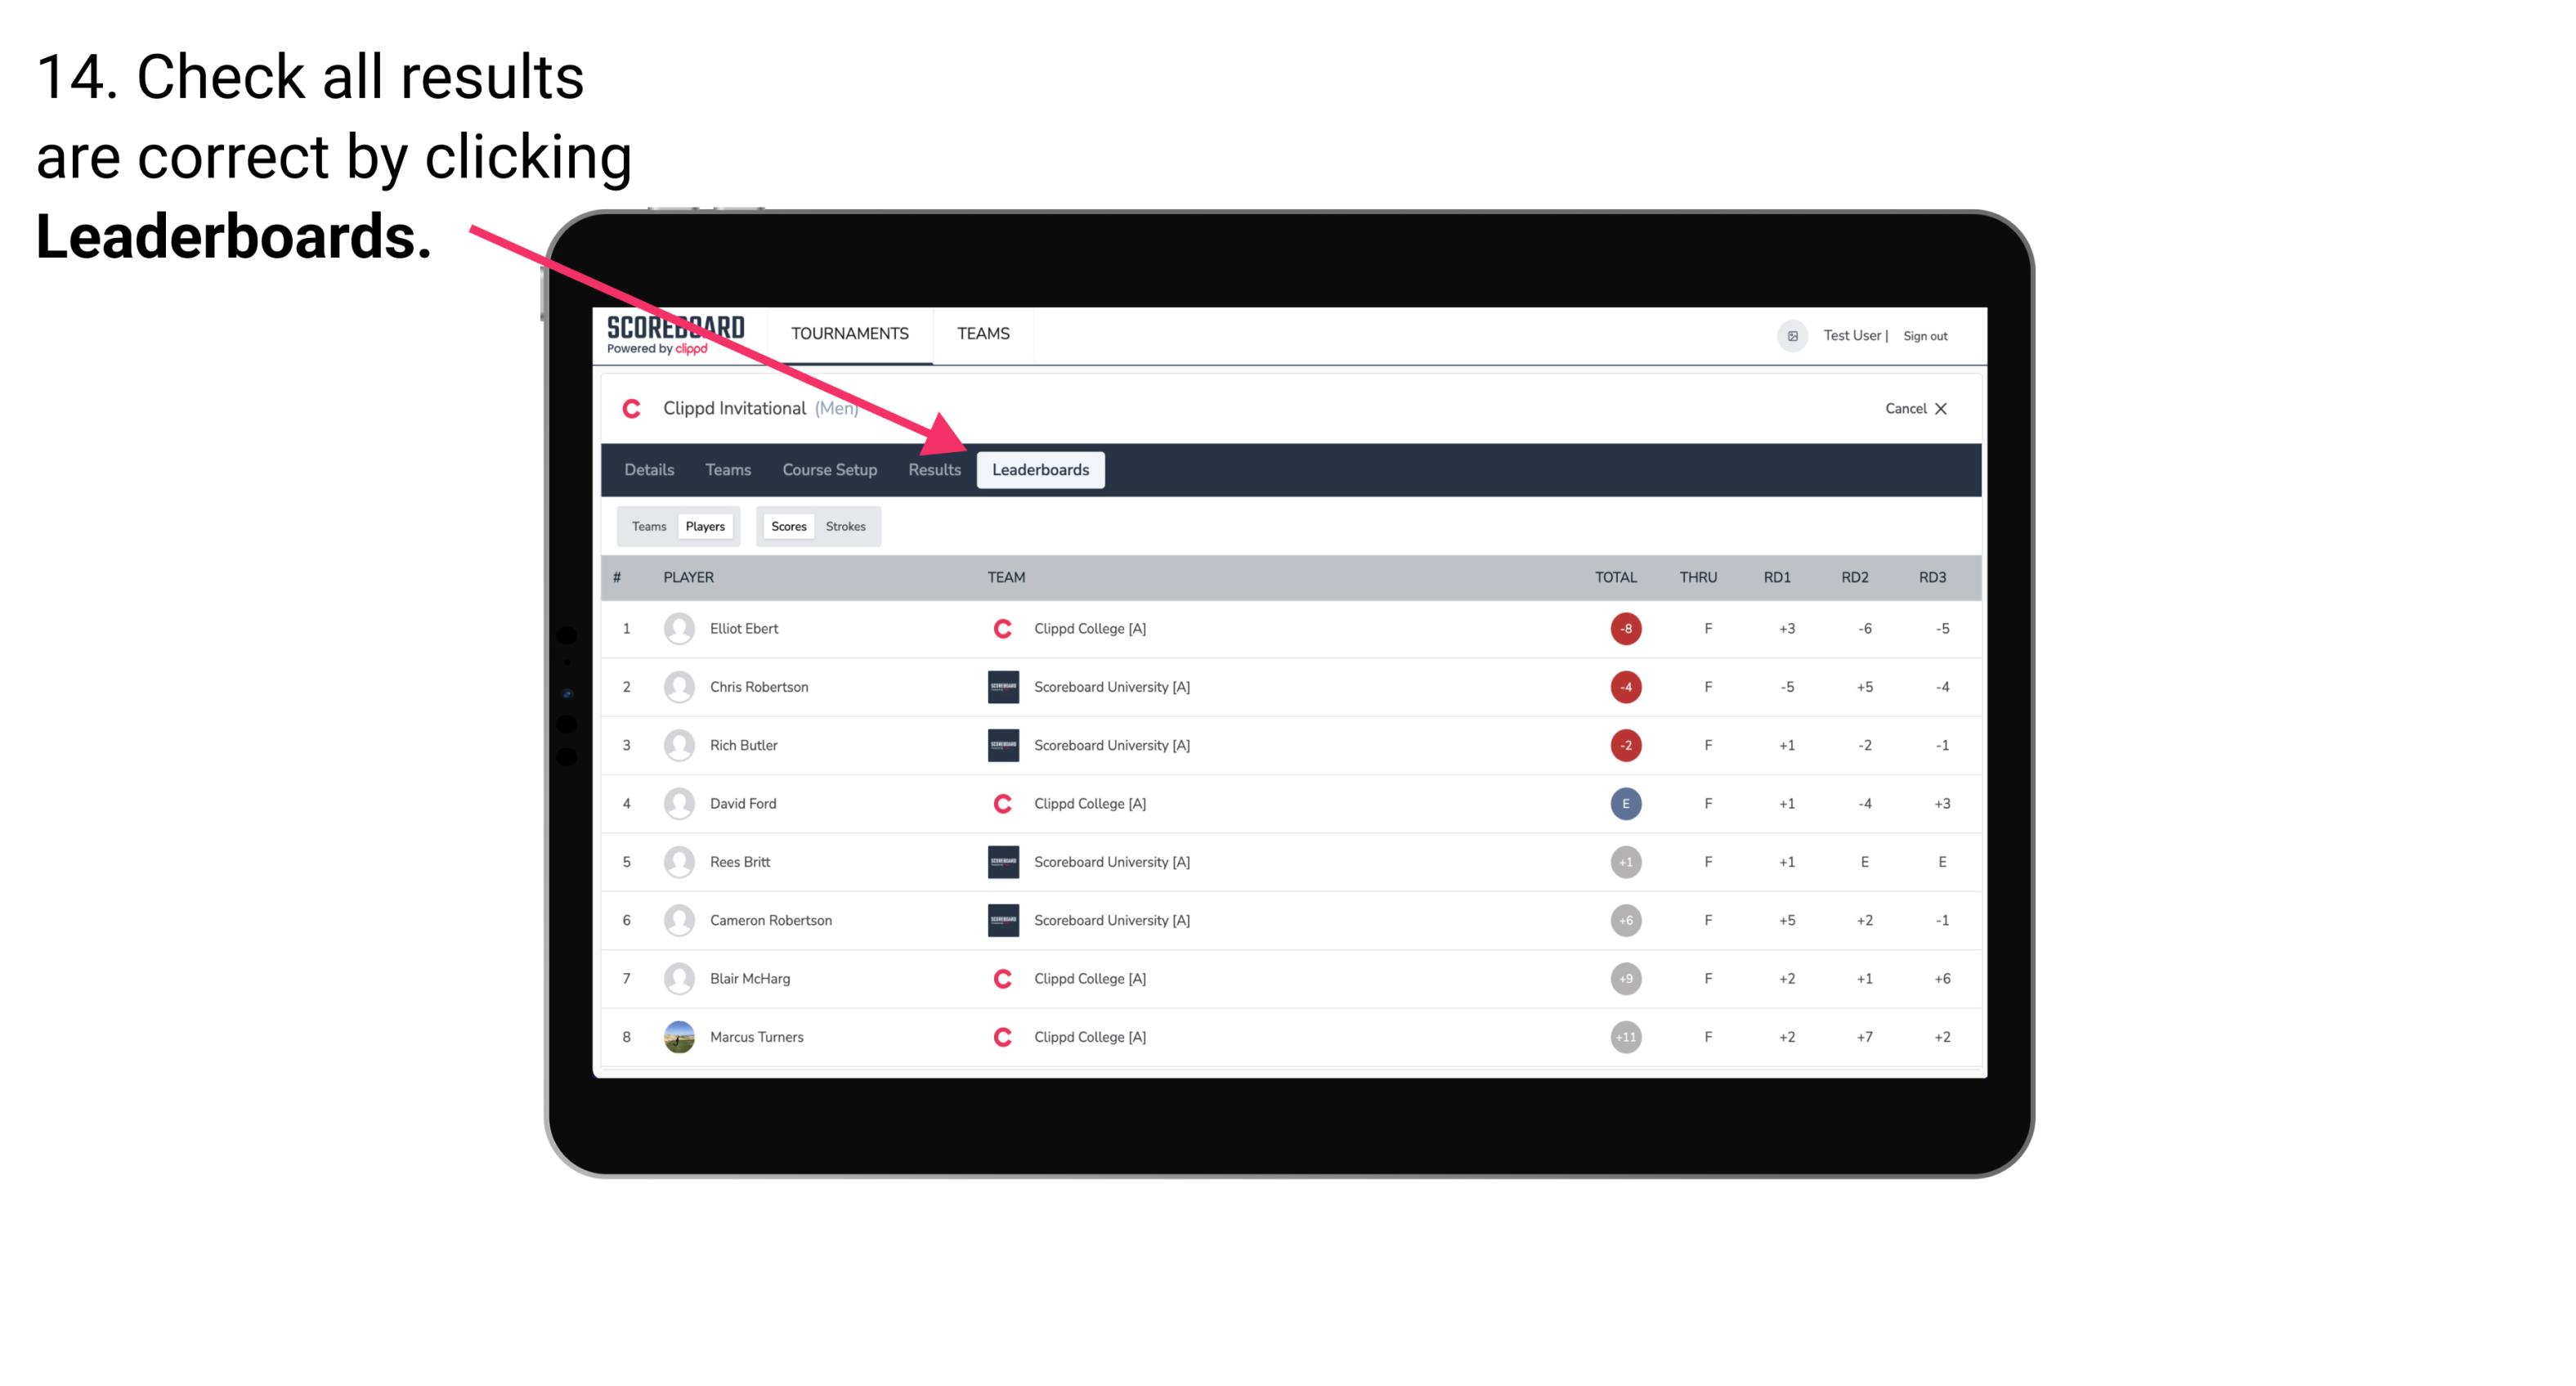2576x1386 pixels.
Task: Click the user avatar icon for Elliot Ebert
Action: [675, 628]
